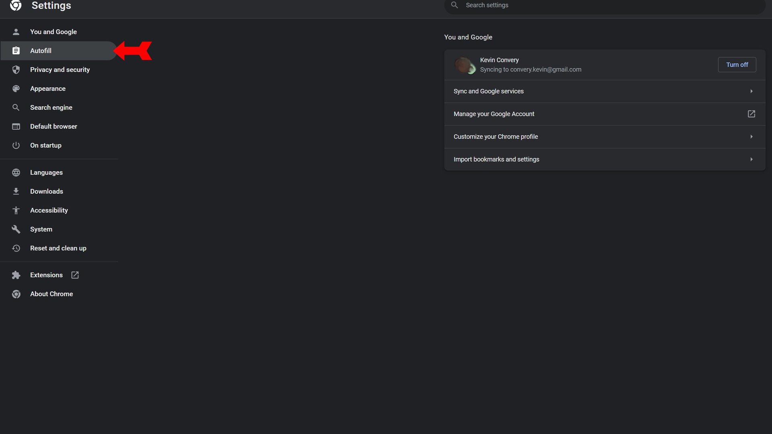This screenshot has width=772, height=434.
Task: Click Manage your Google Account link
Action: tap(604, 114)
